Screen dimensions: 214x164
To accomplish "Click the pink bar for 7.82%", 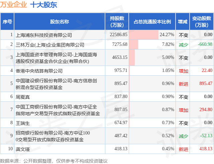I will (134, 45).
